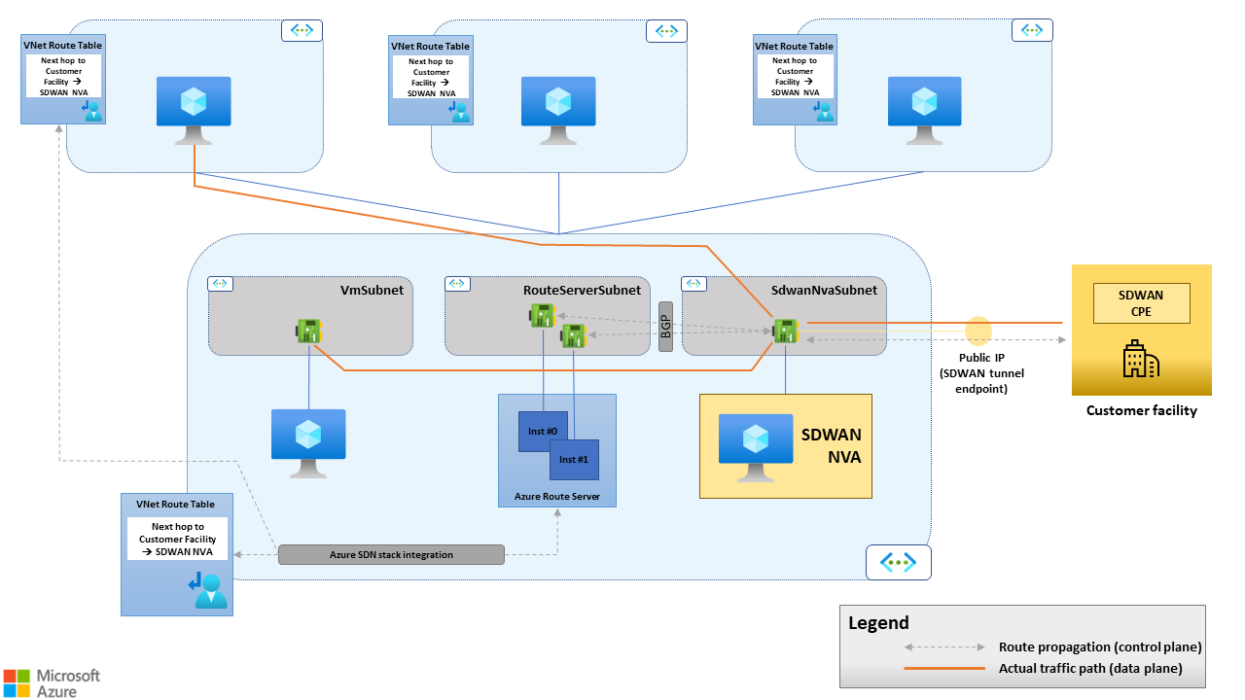Image resolution: width=1245 pixels, height=700 pixels.
Task: Click the route table user icon of second spoke
Action: [458, 111]
